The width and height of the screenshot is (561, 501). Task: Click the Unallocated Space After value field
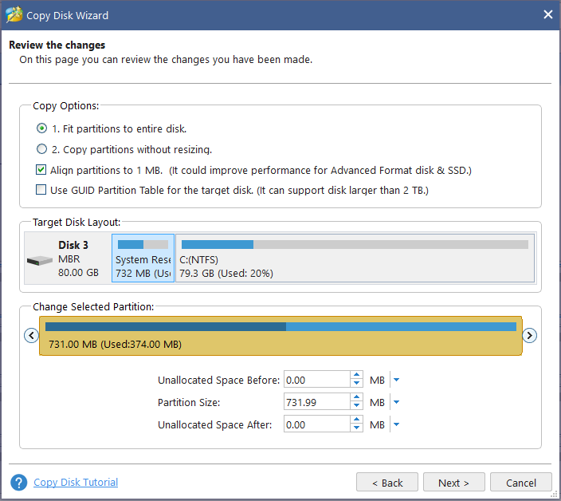pyautogui.click(x=317, y=424)
